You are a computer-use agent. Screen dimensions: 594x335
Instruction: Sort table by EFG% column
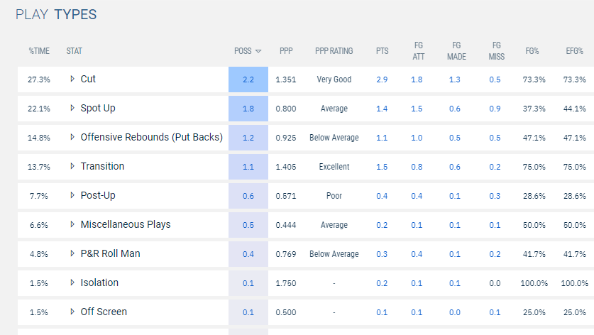pos(574,51)
